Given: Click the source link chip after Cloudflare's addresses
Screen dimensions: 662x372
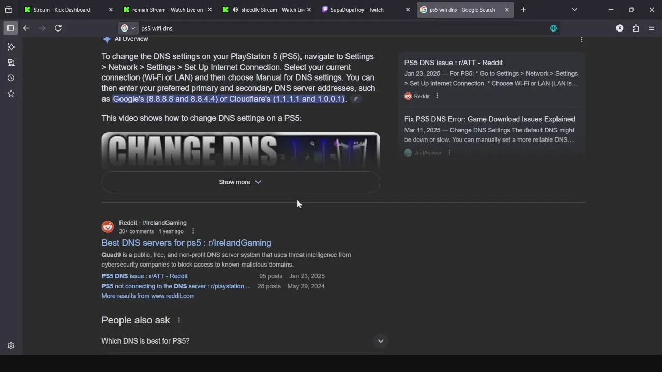Looking at the screenshot, I should pos(355,99).
